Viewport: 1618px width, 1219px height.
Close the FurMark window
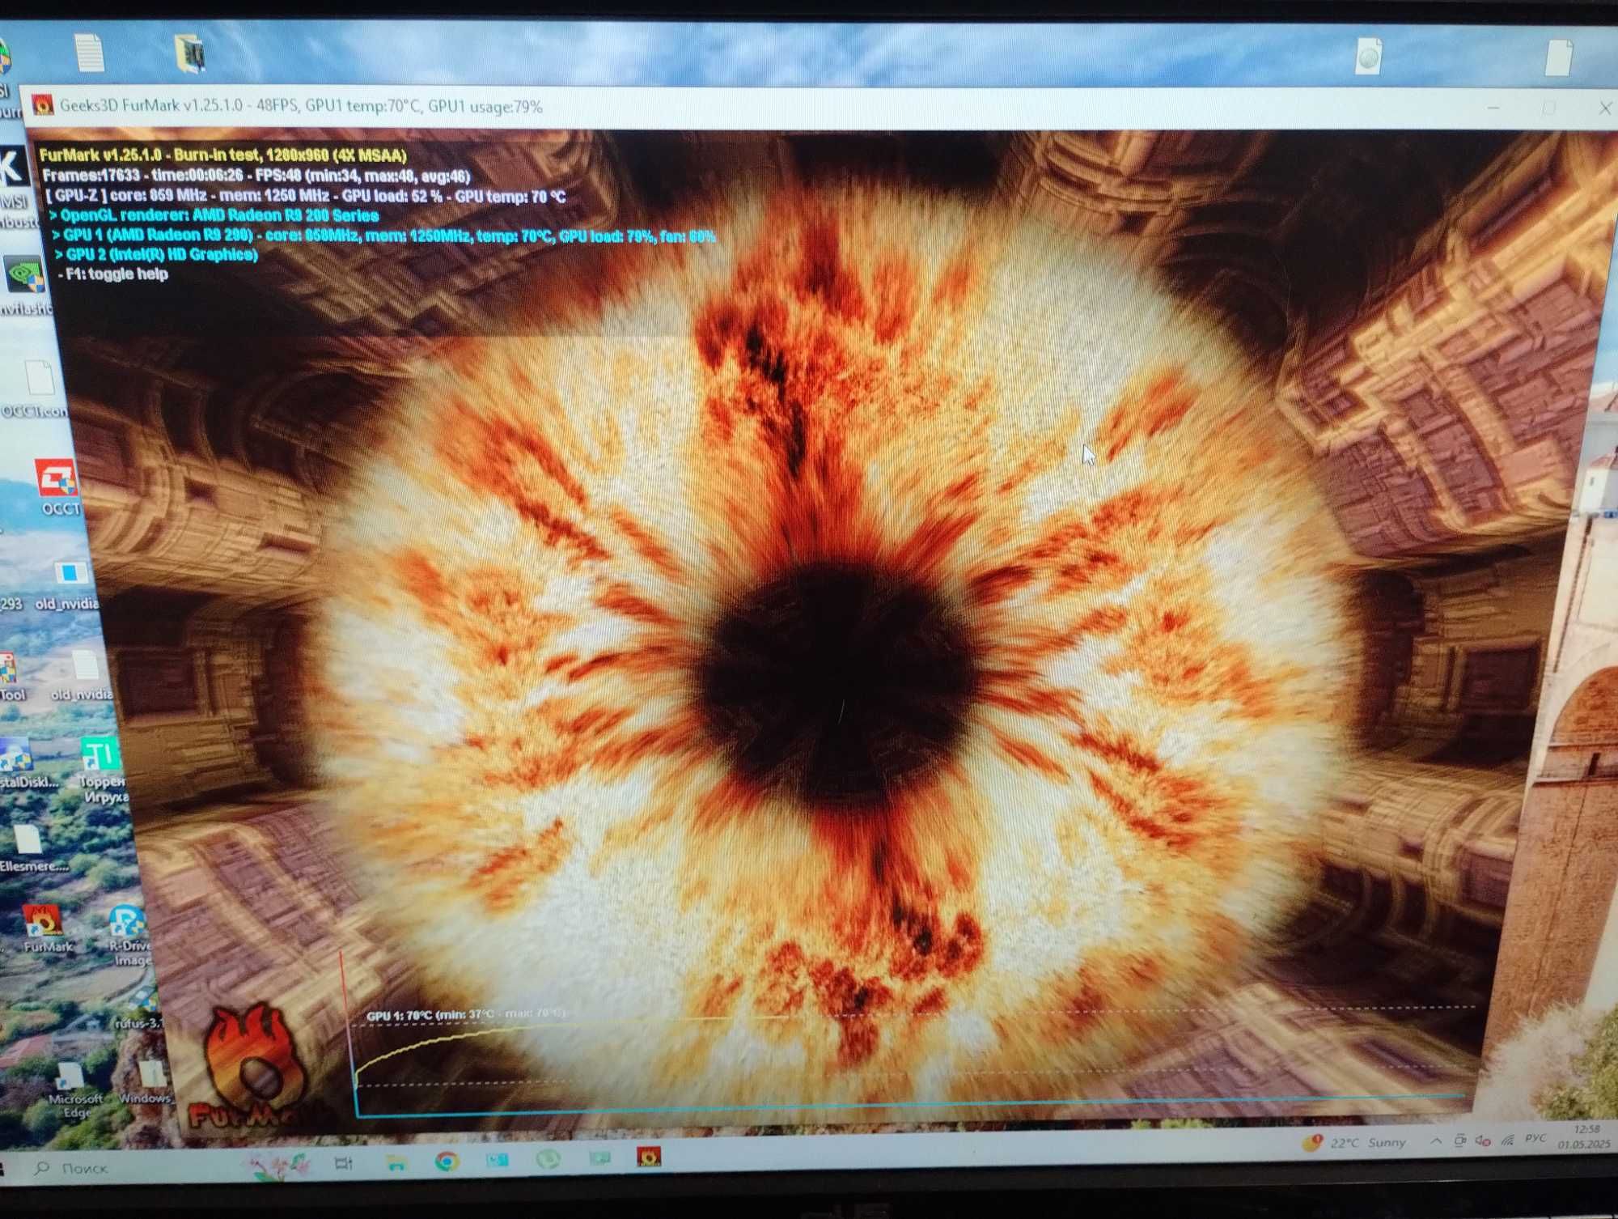1605,108
